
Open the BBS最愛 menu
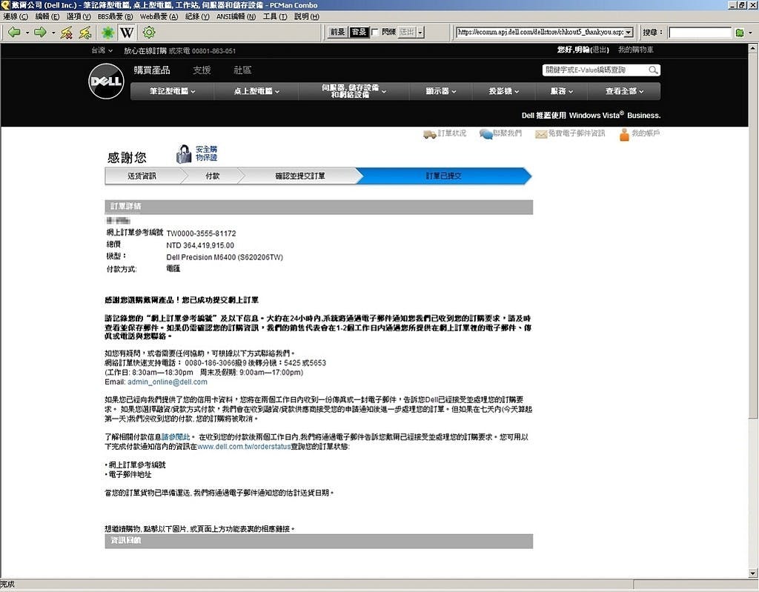click(115, 16)
